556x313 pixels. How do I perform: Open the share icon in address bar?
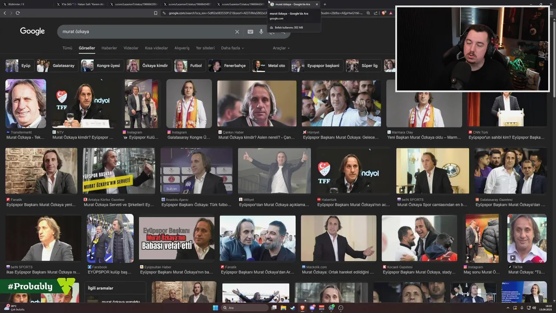pyautogui.click(x=376, y=13)
